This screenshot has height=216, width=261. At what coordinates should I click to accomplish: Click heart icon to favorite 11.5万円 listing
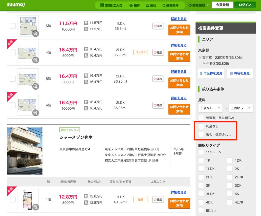pos(158,26)
